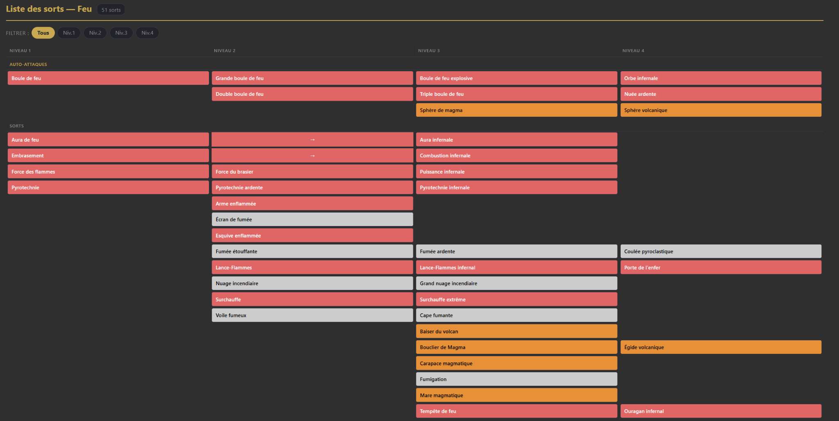839x421 pixels.
Task: Open Force des flammes card
Action: click(108, 172)
